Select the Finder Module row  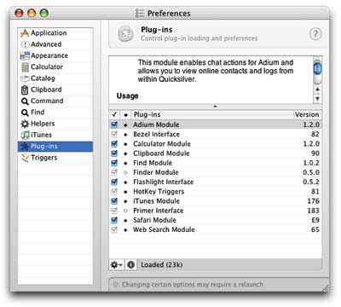[x=215, y=172]
